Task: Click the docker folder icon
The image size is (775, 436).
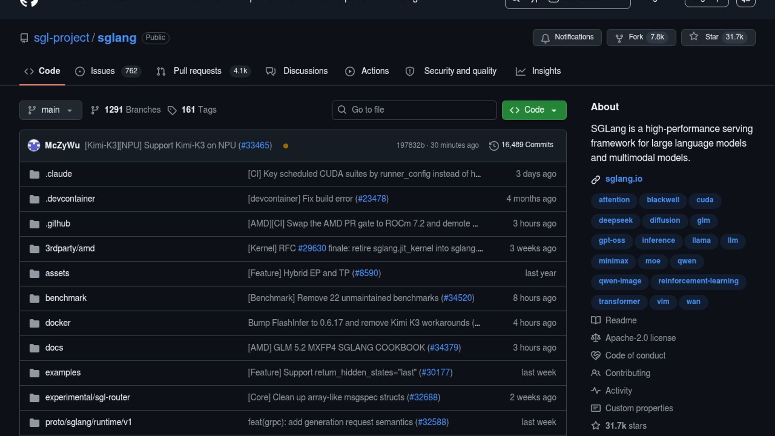Action: tap(34, 323)
